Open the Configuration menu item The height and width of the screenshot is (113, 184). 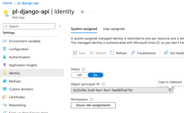pos(19,49)
